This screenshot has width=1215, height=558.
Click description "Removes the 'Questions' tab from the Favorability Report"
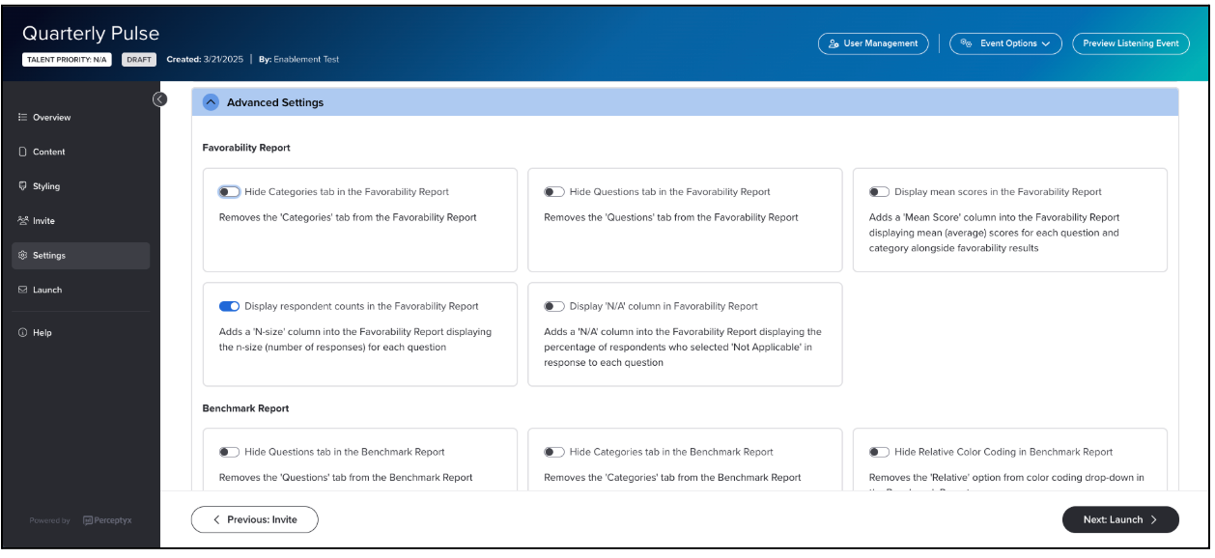pyautogui.click(x=671, y=217)
